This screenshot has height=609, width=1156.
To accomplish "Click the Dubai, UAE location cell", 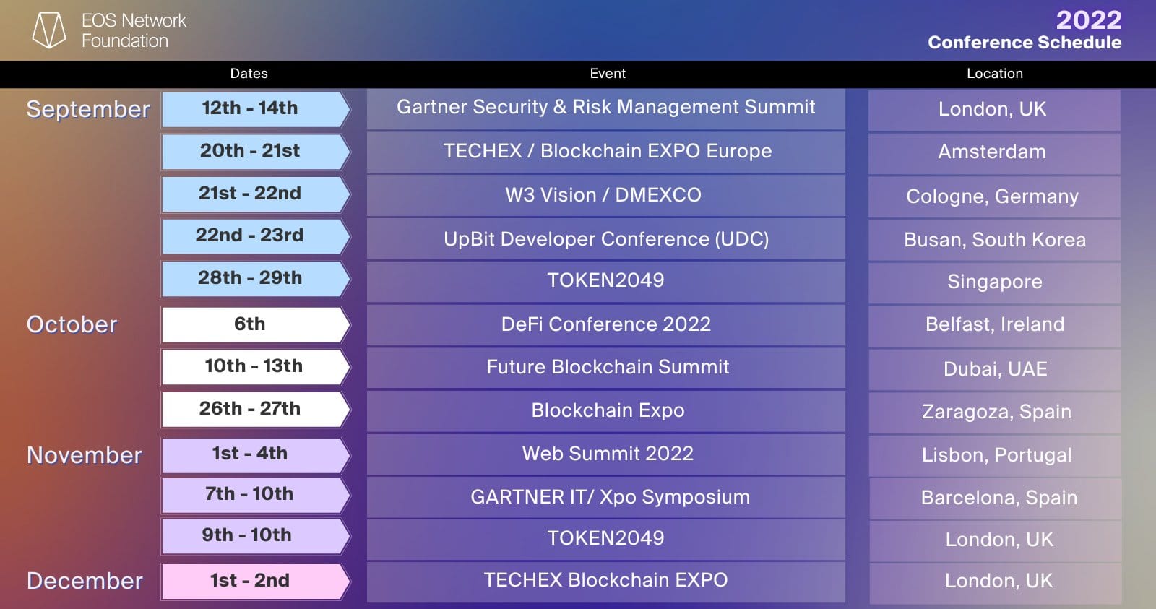I will [x=994, y=369].
